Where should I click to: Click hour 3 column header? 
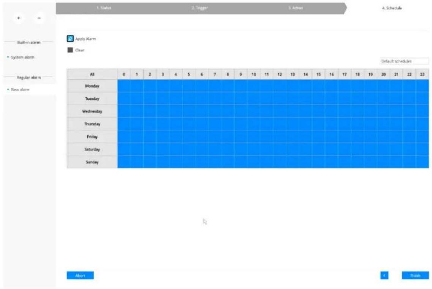163,74
